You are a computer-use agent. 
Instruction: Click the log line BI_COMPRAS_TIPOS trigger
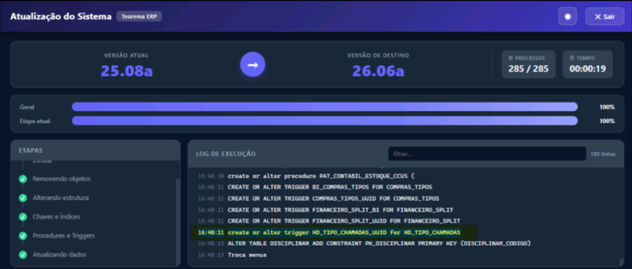pos(329,187)
